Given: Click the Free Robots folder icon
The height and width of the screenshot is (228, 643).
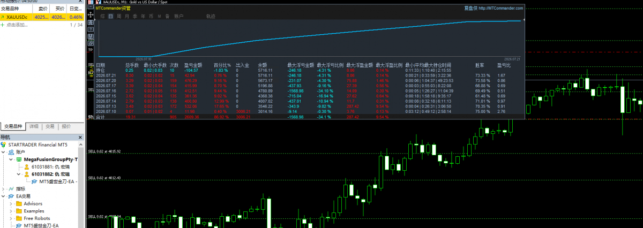Looking at the screenshot, I should [19, 218].
